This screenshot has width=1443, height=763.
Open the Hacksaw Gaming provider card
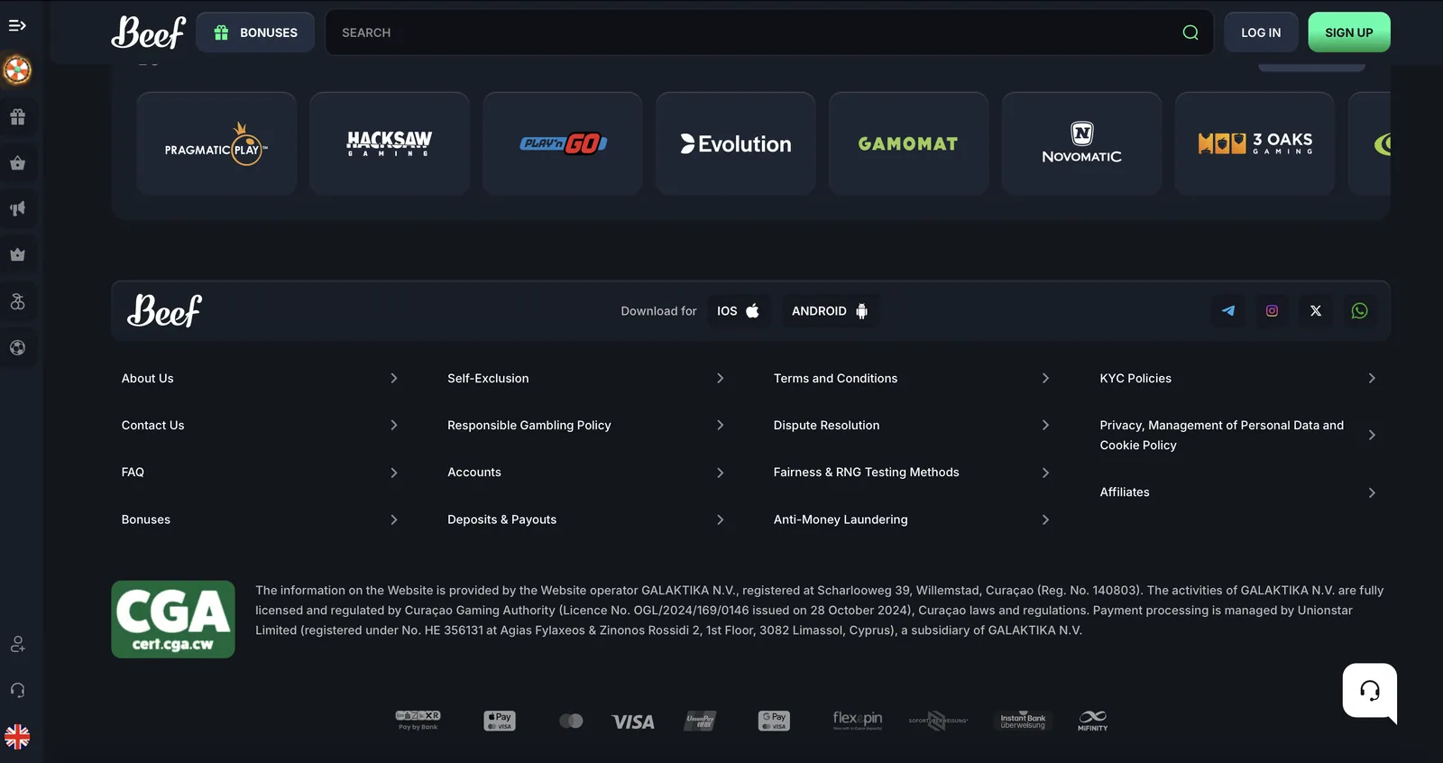(390, 144)
